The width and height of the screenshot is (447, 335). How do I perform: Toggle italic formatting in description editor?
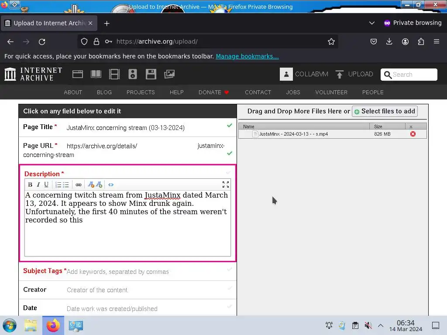coord(38,185)
